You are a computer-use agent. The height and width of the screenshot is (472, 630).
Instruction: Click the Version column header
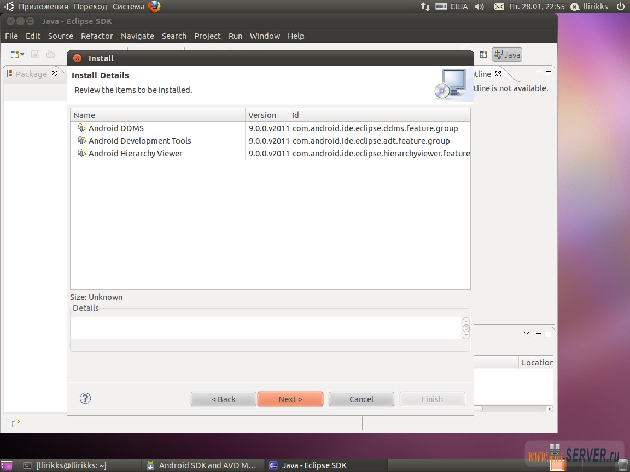coord(267,115)
